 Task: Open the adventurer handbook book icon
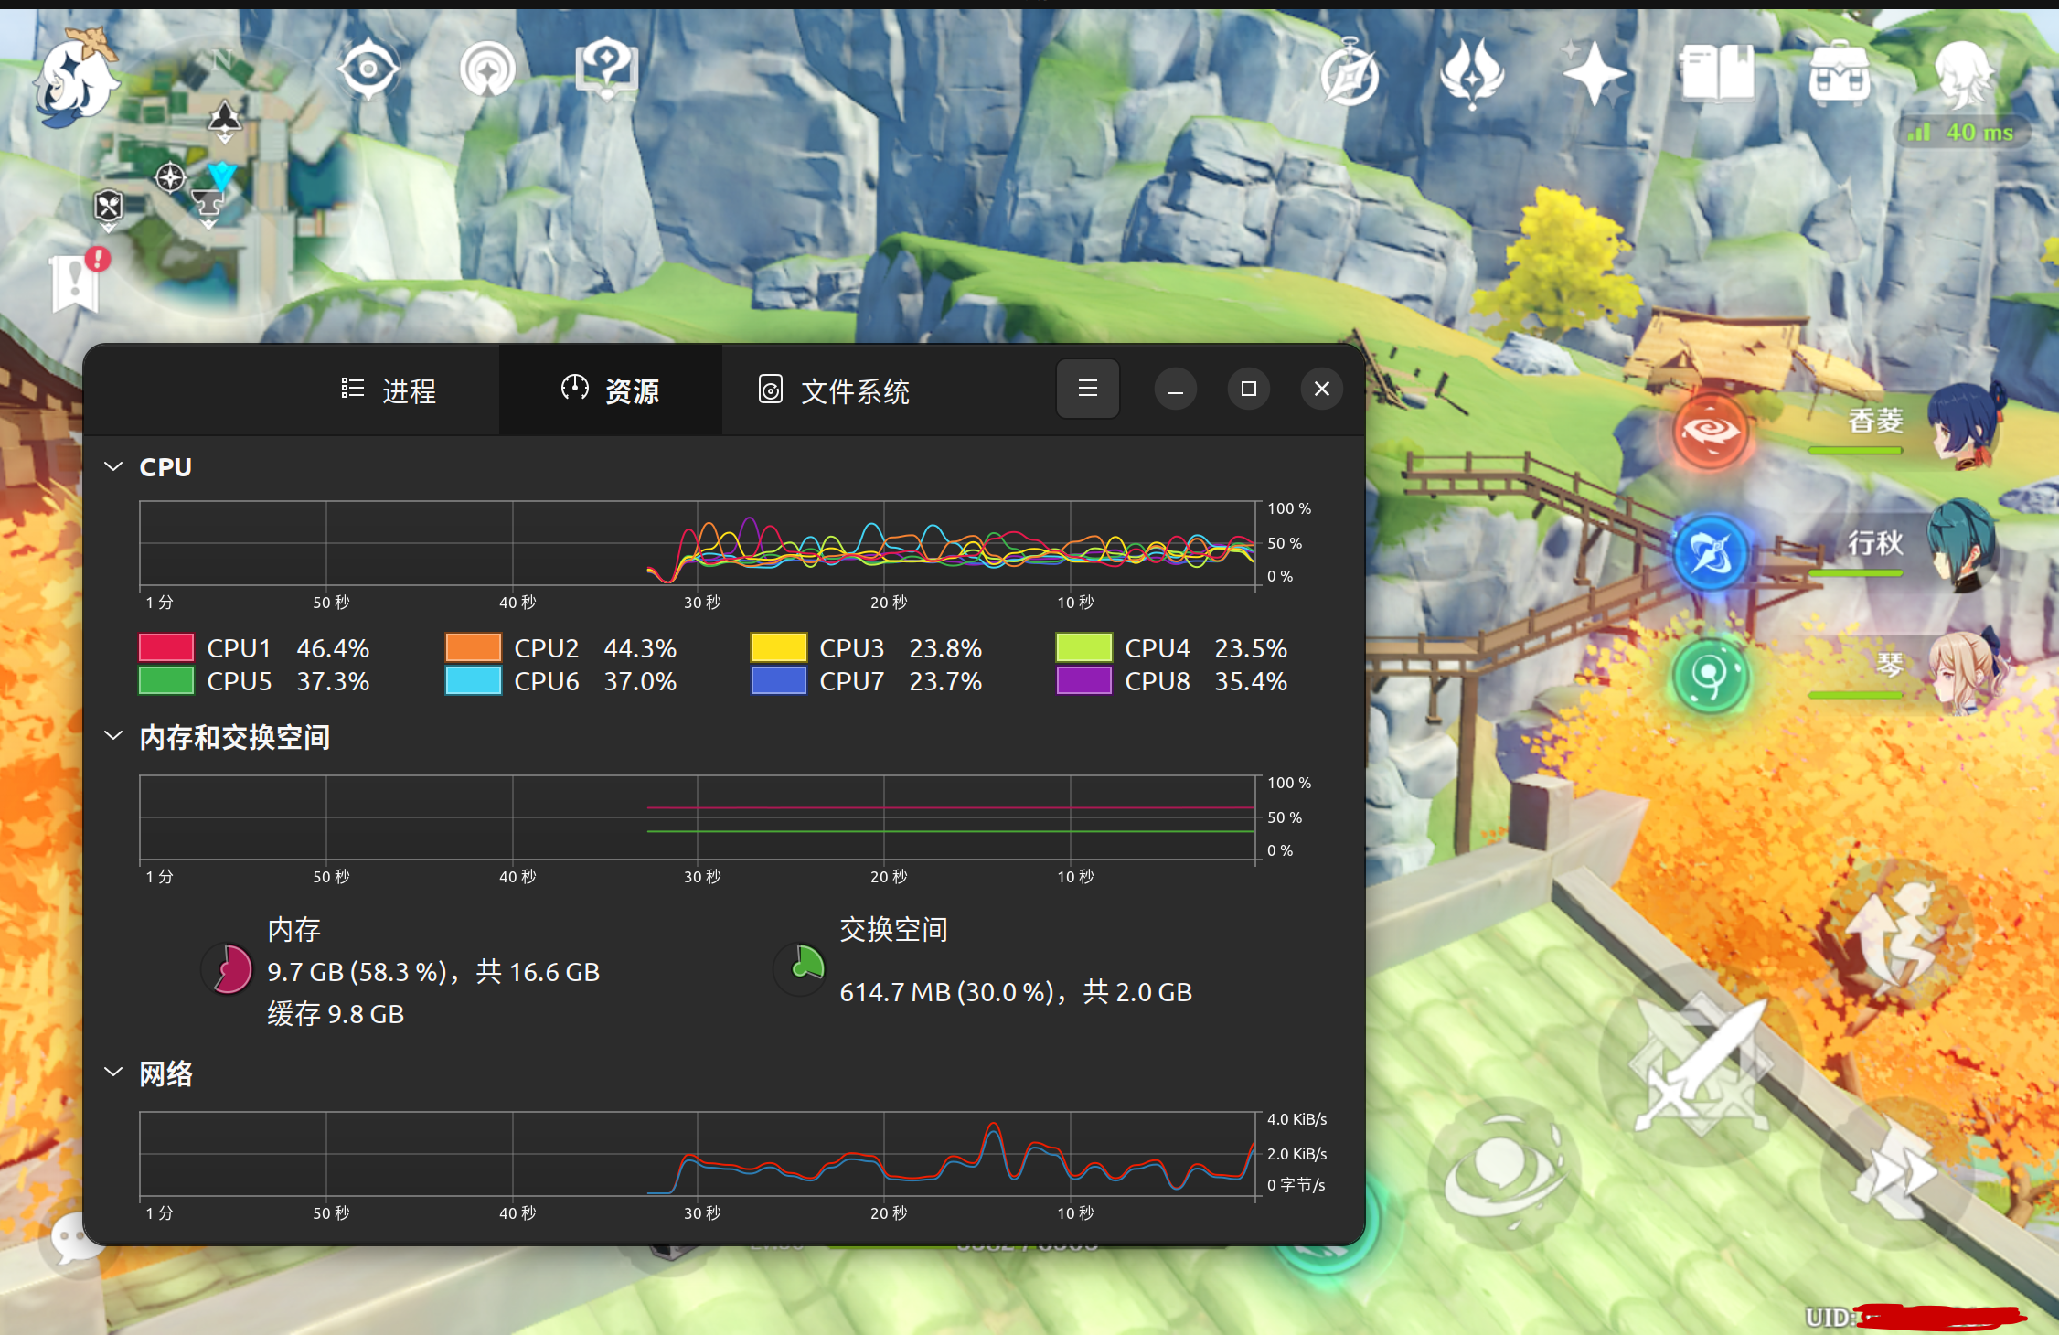tap(1716, 73)
